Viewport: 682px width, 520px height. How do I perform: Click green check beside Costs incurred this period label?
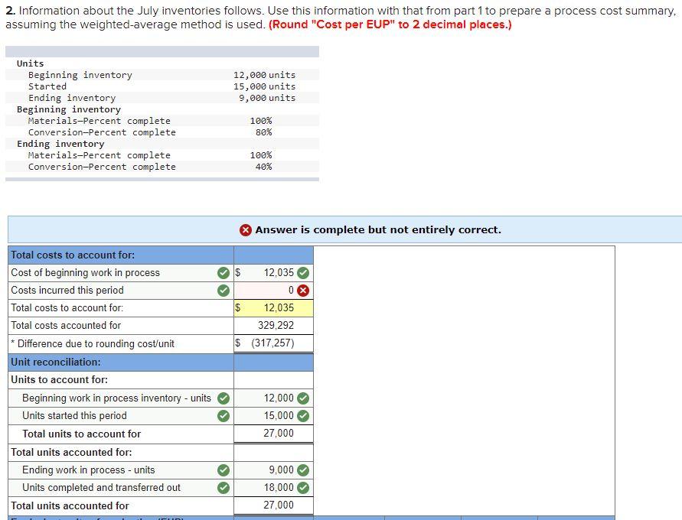tap(224, 290)
